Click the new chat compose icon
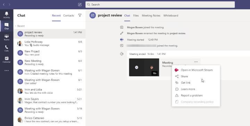The image size is (250, 126). coord(80,4)
